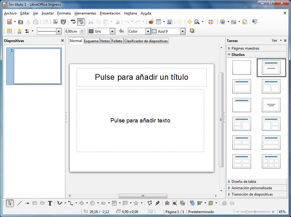Viewport: 291px width, 217px height.
Task: Select slide 1 thumbnail
Action: [x=34, y=66]
